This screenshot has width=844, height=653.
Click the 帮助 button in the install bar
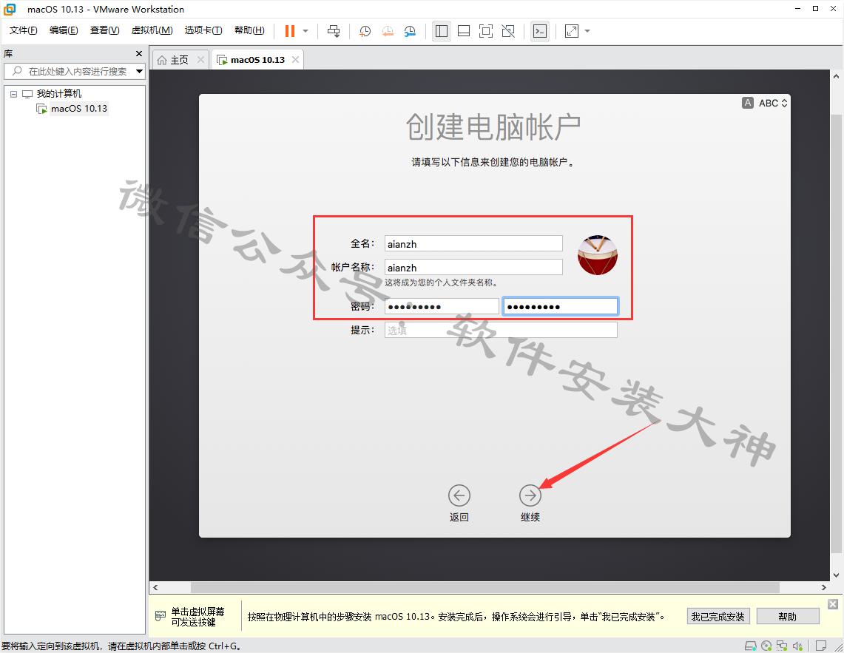click(x=788, y=616)
